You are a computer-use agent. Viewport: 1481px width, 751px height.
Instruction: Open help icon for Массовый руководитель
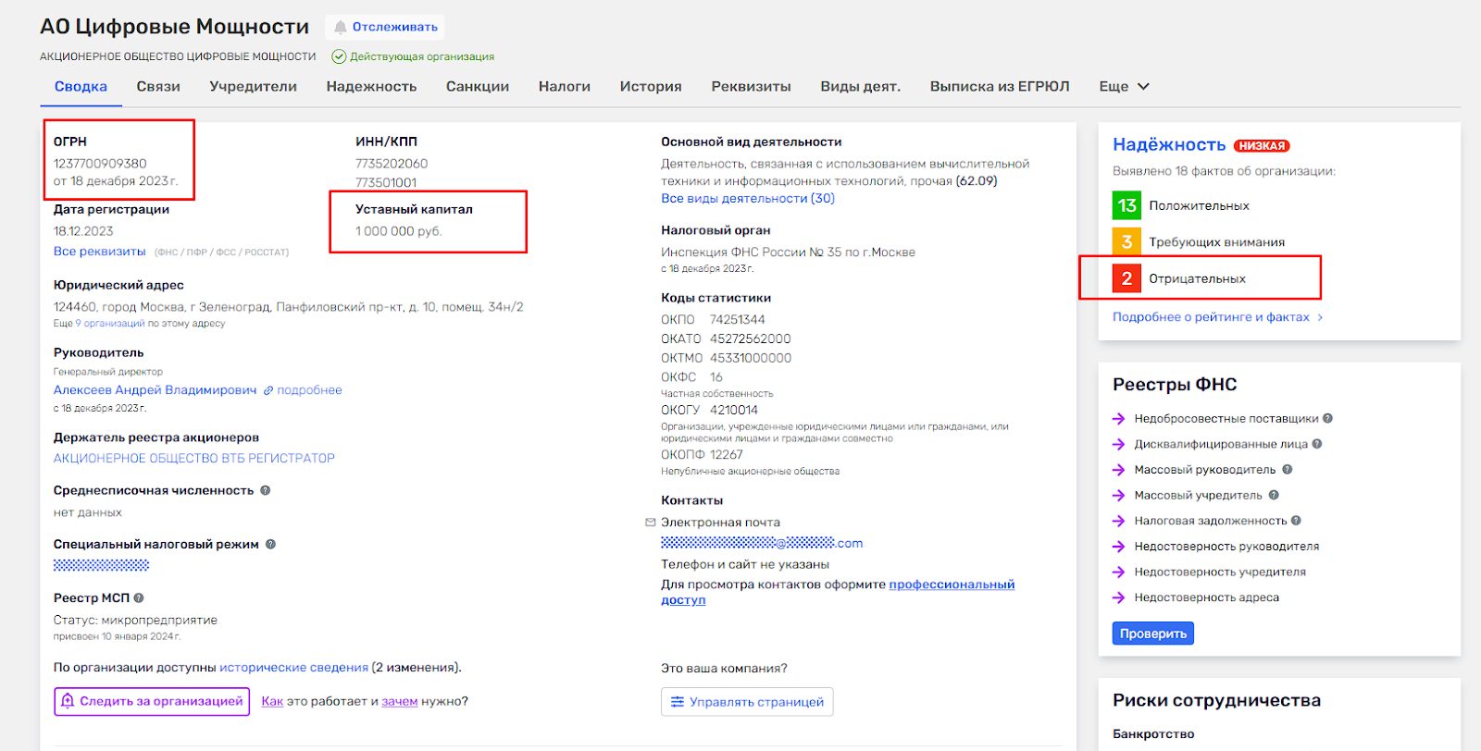[1287, 469]
